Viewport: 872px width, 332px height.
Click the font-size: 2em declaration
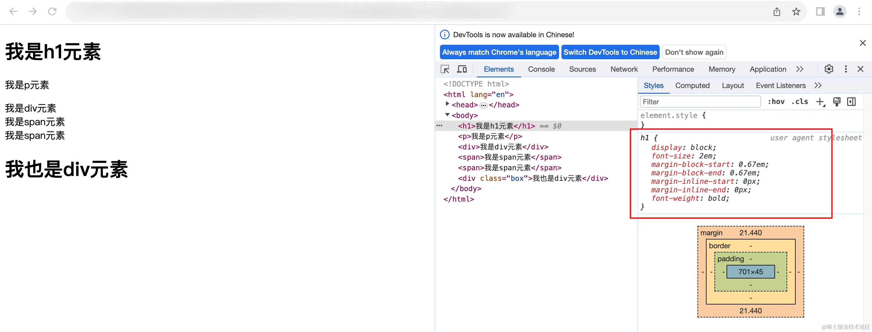click(684, 156)
